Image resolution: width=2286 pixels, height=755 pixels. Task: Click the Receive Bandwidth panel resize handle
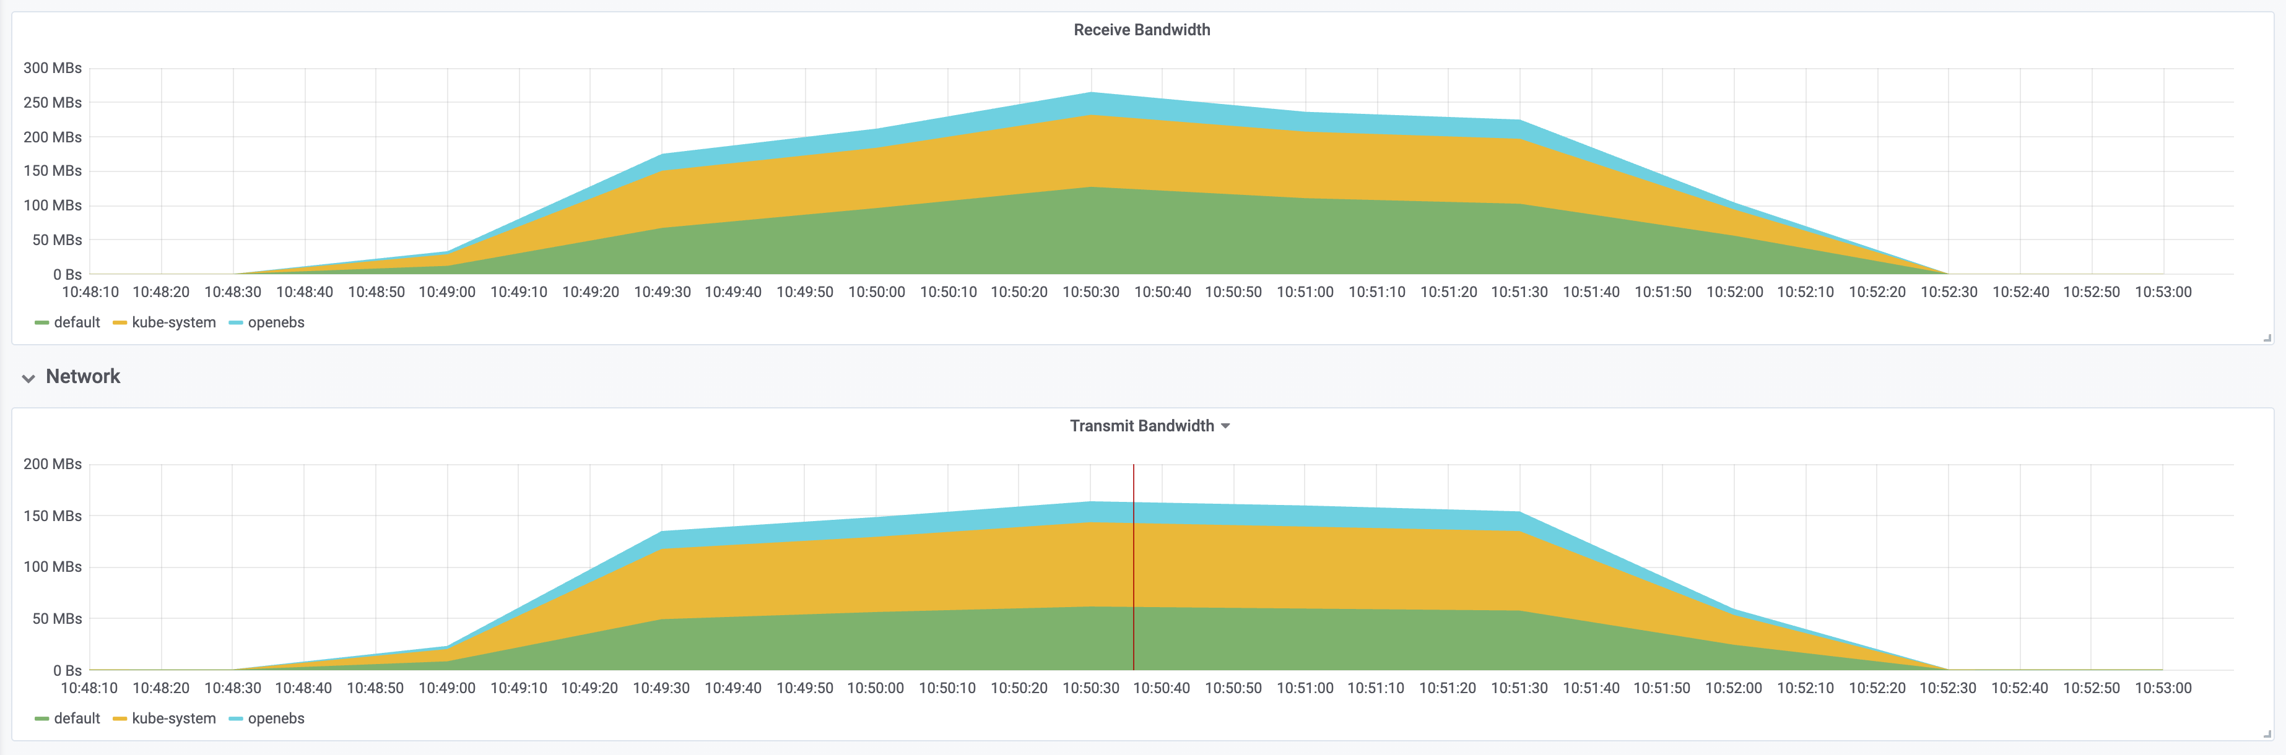(2266, 338)
